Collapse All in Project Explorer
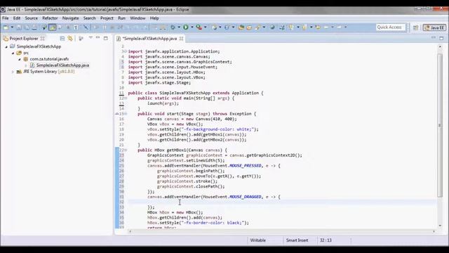 point(62,38)
